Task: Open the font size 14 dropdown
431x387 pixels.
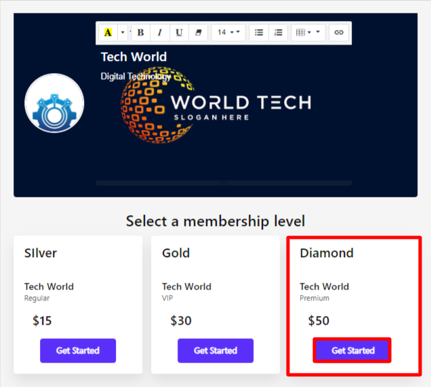Action: click(x=228, y=32)
